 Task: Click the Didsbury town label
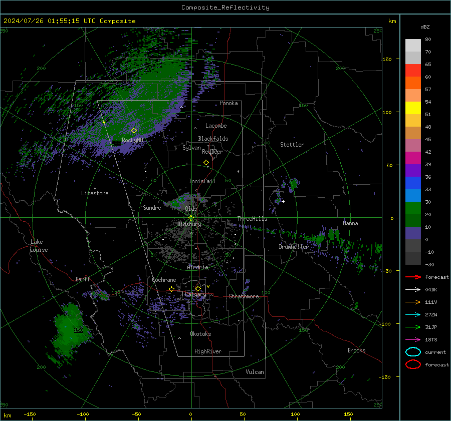pyautogui.click(x=189, y=224)
